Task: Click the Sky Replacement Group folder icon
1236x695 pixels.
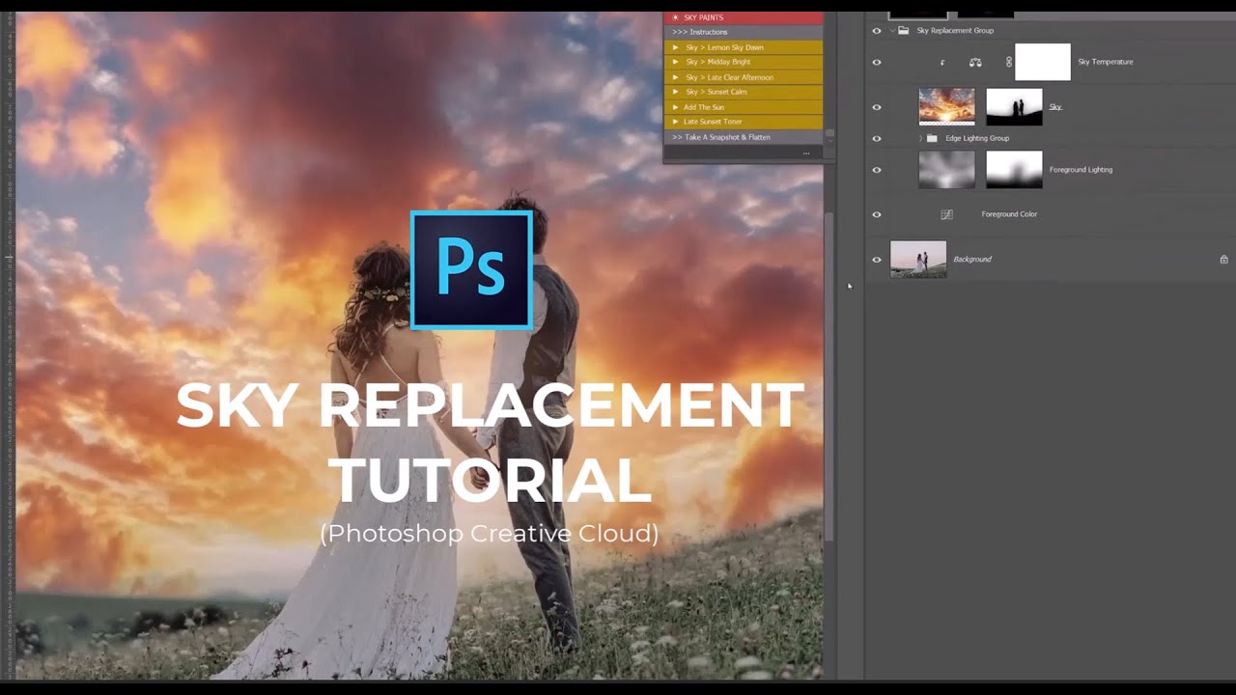Action: tap(904, 31)
